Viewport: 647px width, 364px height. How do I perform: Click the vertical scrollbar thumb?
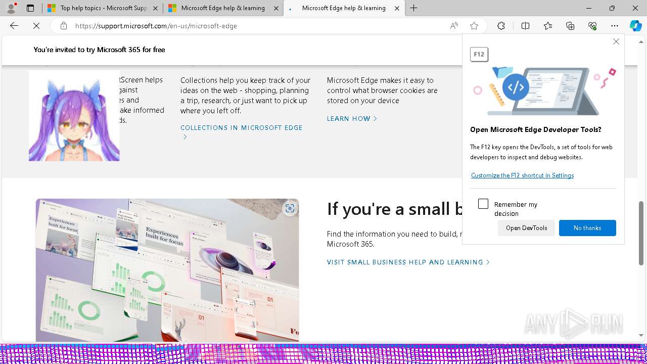click(x=641, y=233)
